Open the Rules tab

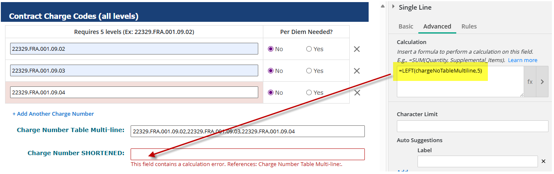[469, 26]
